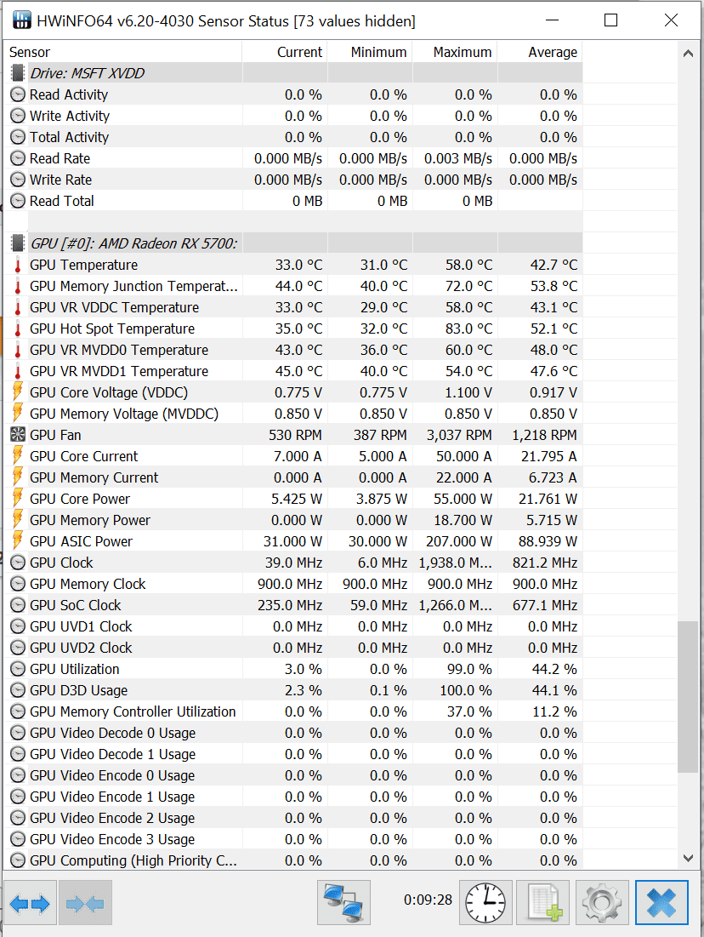Click the Maximum column header

point(455,52)
